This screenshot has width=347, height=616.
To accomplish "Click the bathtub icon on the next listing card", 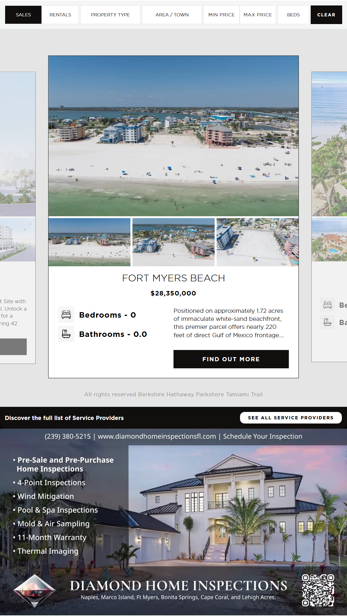I will pyautogui.click(x=328, y=322).
